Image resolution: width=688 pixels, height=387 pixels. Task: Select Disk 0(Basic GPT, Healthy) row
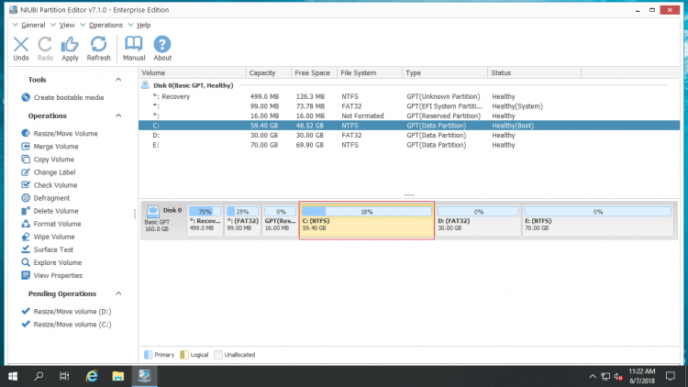409,85
